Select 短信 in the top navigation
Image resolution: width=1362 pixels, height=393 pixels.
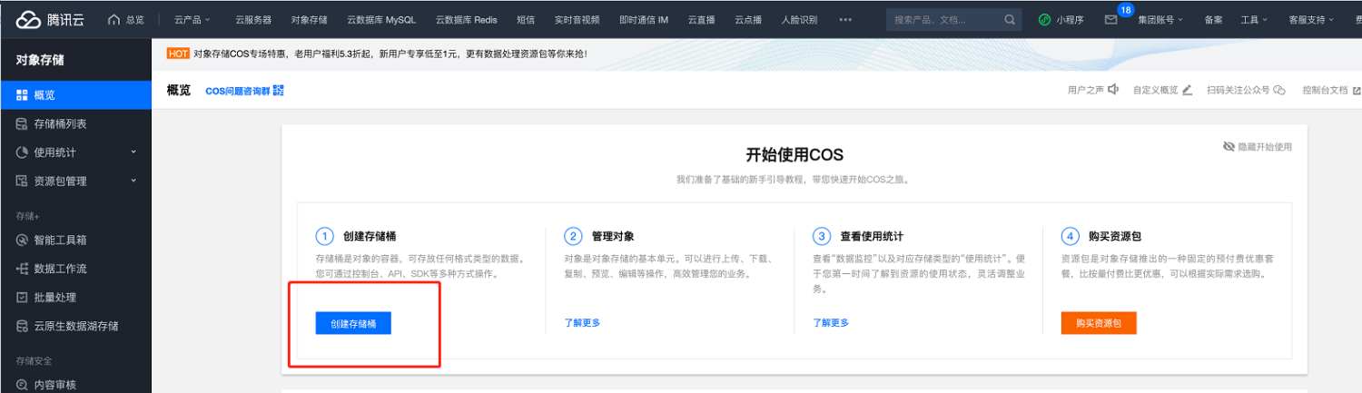[525, 19]
